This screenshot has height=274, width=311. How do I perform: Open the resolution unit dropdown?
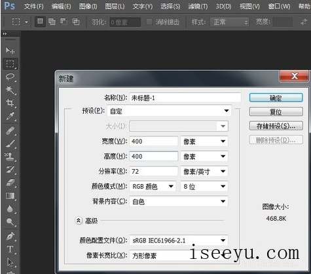[204, 172]
